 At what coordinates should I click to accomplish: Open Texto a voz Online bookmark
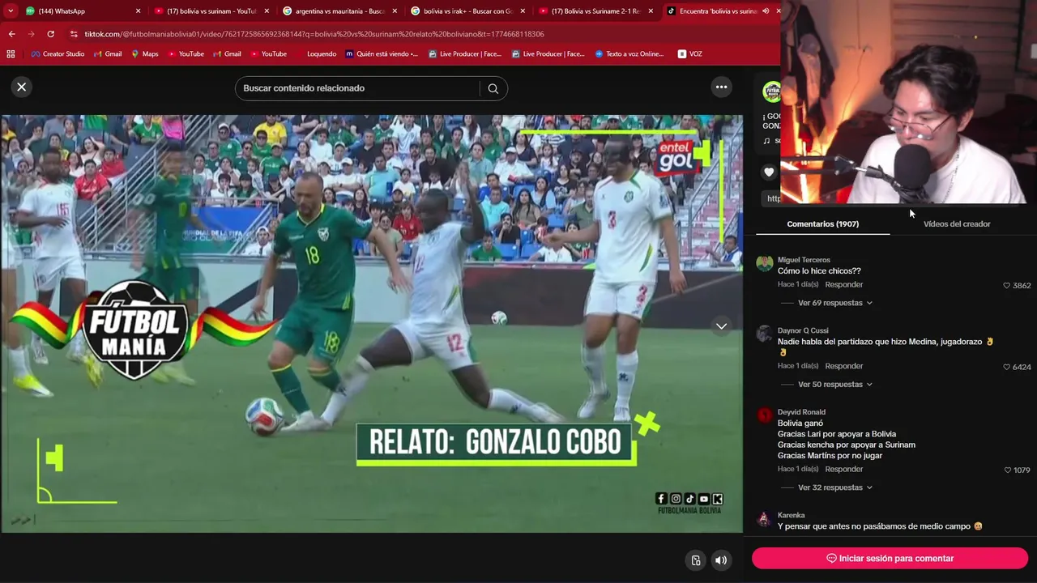point(629,53)
